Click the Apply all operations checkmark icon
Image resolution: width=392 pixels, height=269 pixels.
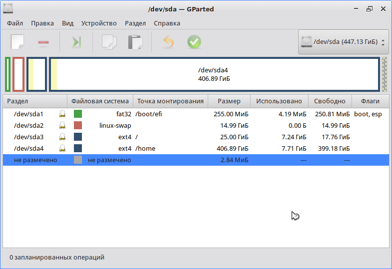click(194, 42)
